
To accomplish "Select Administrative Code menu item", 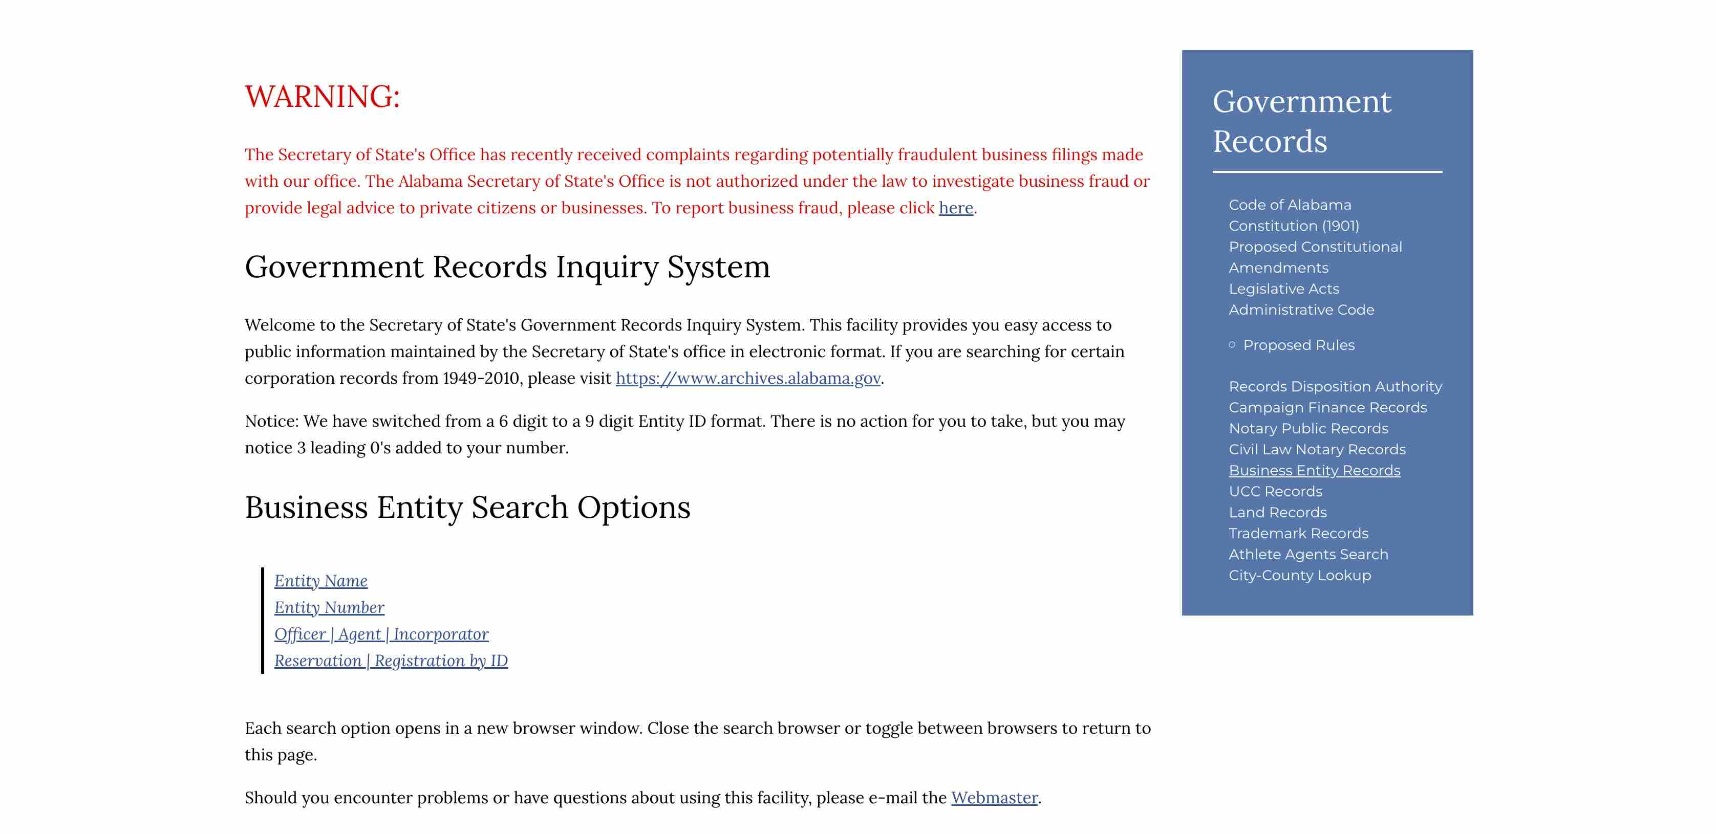I will click(1300, 310).
